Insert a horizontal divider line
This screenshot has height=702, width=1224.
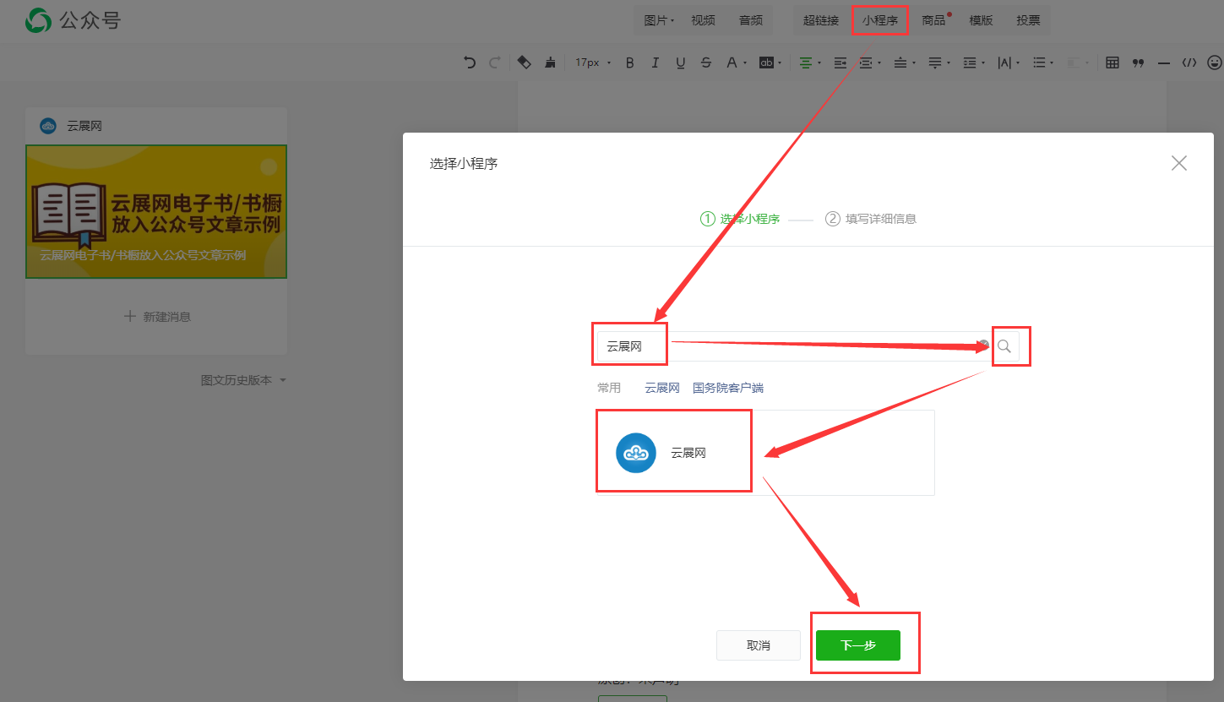(1163, 63)
